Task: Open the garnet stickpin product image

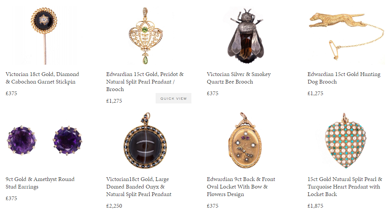Action: (x=44, y=36)
